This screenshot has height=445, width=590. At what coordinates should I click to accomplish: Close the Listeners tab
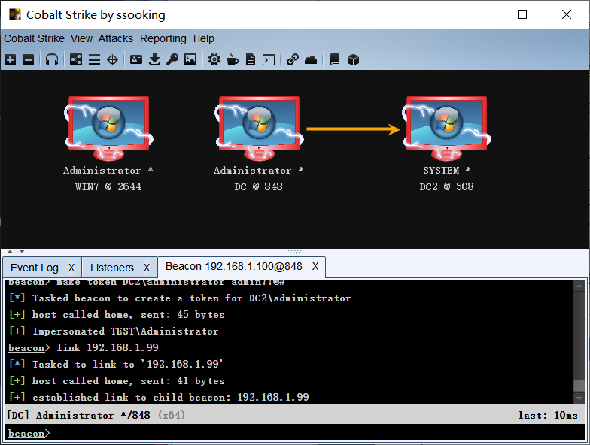coord(147,268)
